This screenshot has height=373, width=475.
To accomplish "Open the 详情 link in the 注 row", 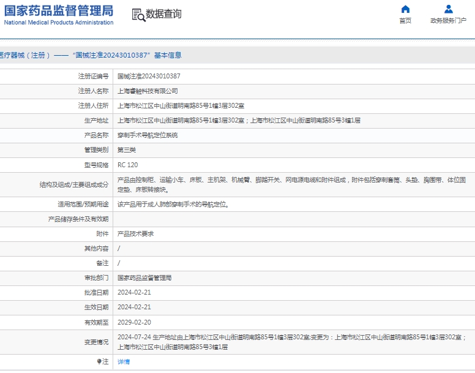I will (x=124, y=361).
